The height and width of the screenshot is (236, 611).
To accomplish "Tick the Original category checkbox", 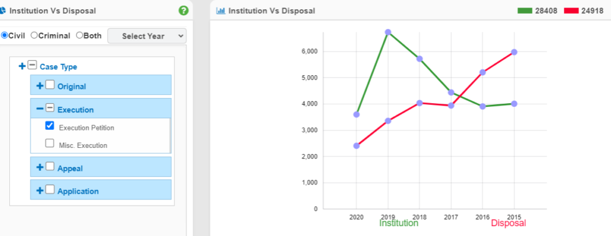I will click(x=50, y=84).
